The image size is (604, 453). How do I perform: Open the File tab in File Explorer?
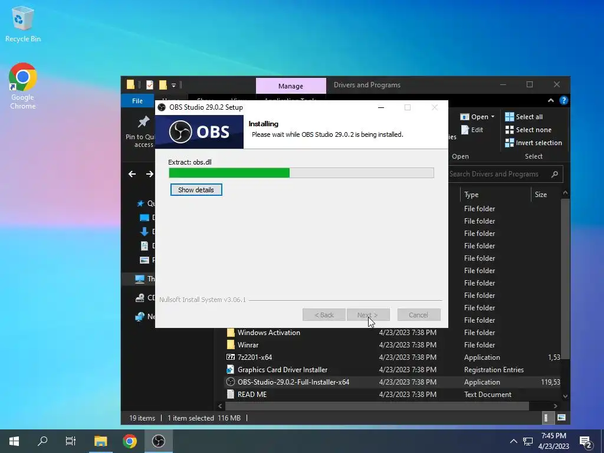pyautogui.click(x=137, y=100)
